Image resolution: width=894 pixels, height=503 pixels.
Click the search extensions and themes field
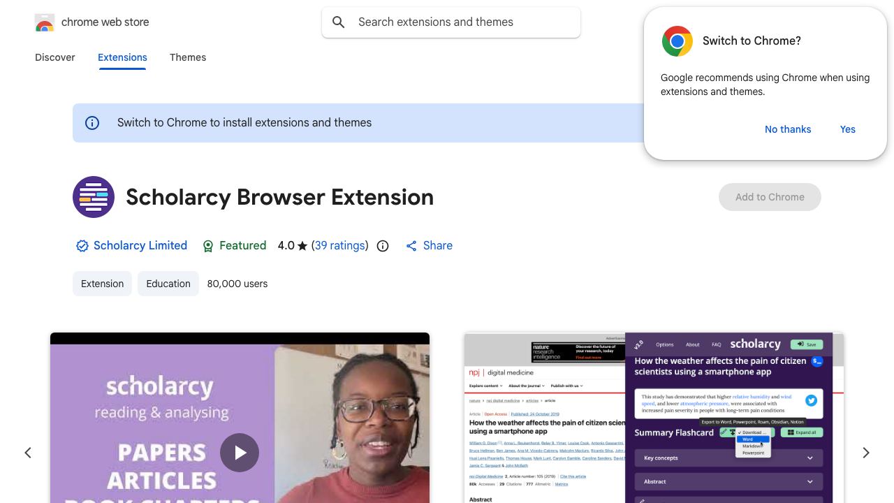[451, 22]
